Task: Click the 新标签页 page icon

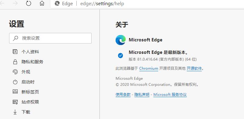Action: [15, 92]
